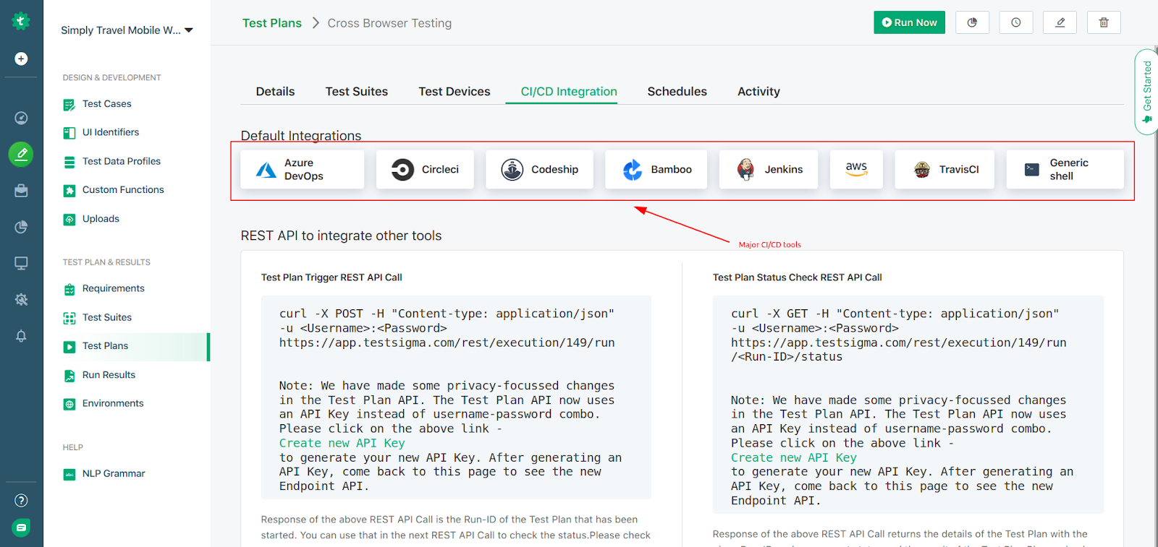Select the Jenkins integration
Image resolution: width=1158 pixels, height=547 pixels.
click(x=769, y=169)
